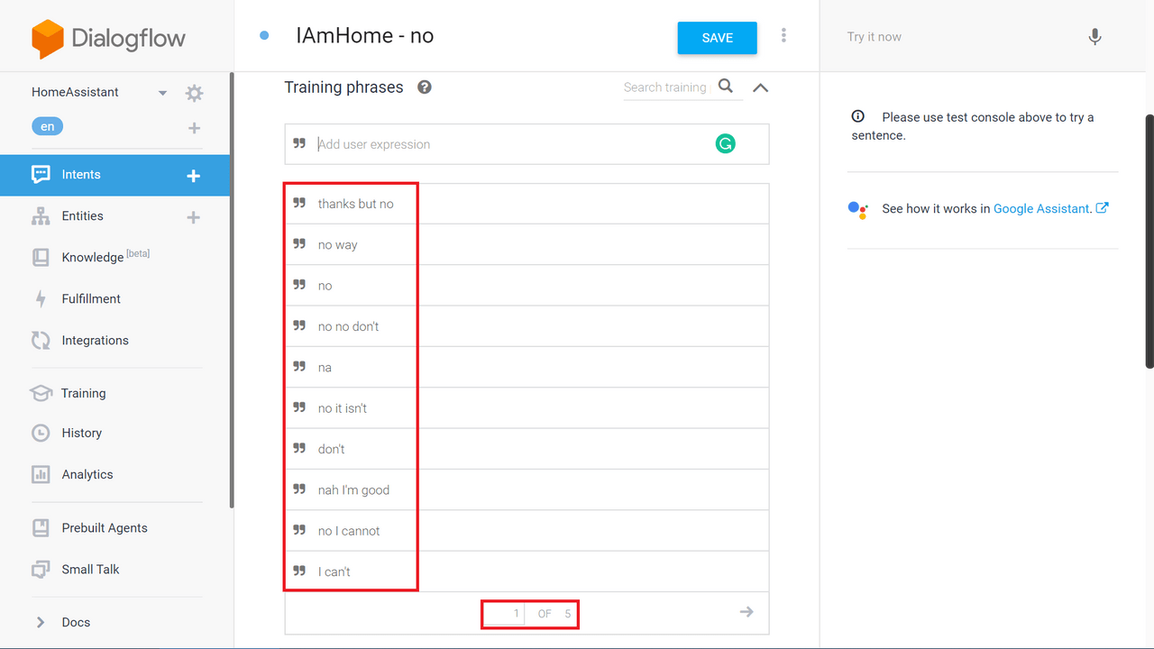Screen dimensions: 1154x649
Task: Click the Docs link in sidebar
Action: click(x=76, y=622)
